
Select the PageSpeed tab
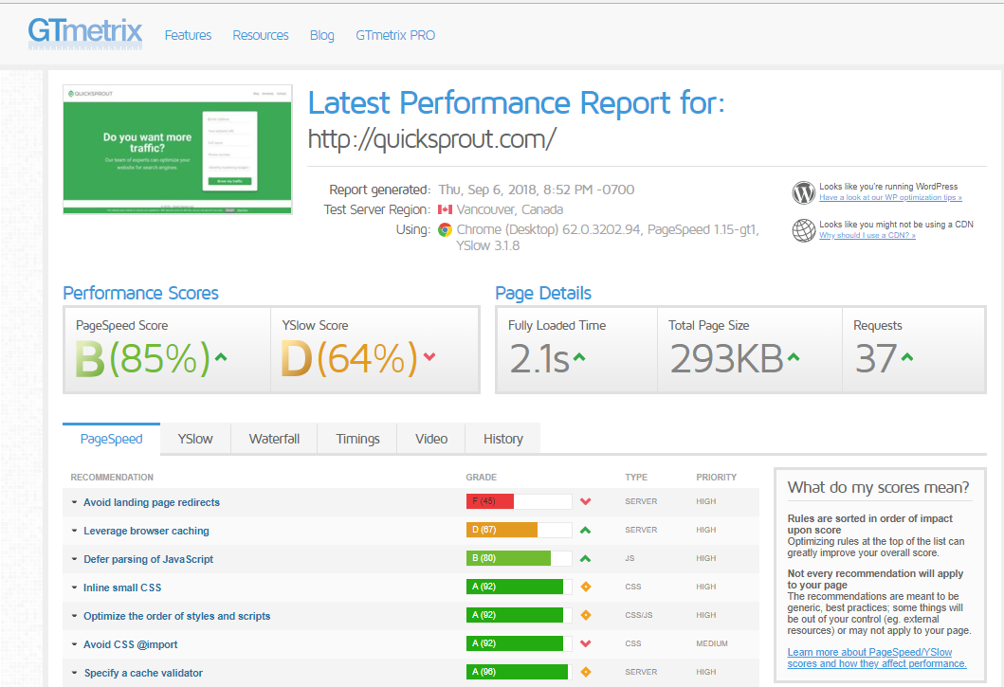pos(112,439)
